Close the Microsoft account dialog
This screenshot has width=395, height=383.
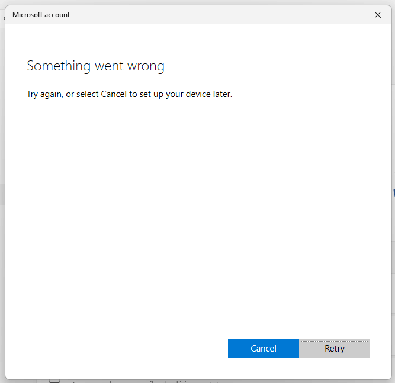[x=378, y=15]
